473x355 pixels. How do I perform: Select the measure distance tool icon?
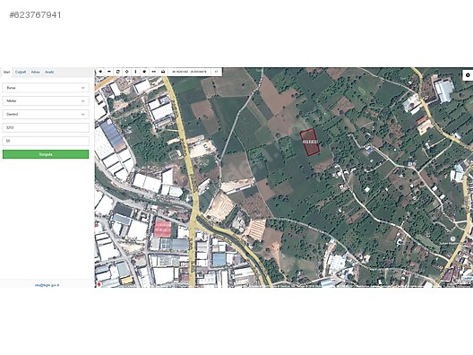(153, 72)
